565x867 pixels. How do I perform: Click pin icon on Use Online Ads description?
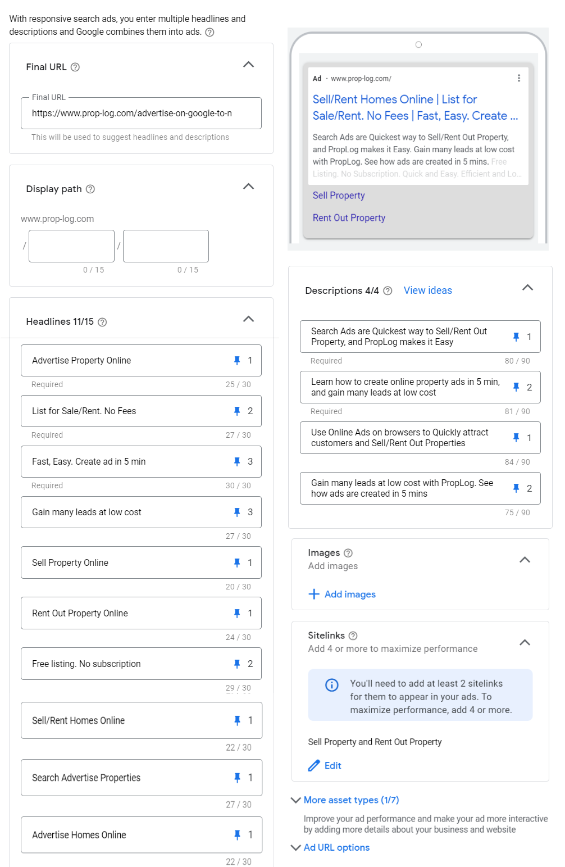click(x=516, y=438)
